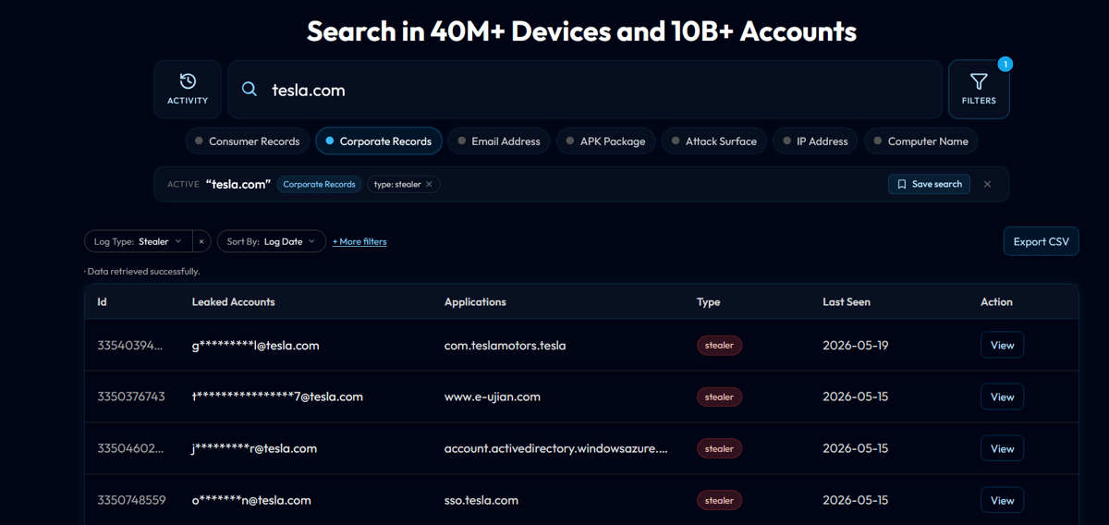The image size is (1109, 525).
Task: Click the application account.activedirectory.windowsazure
Action: [556, 448]
